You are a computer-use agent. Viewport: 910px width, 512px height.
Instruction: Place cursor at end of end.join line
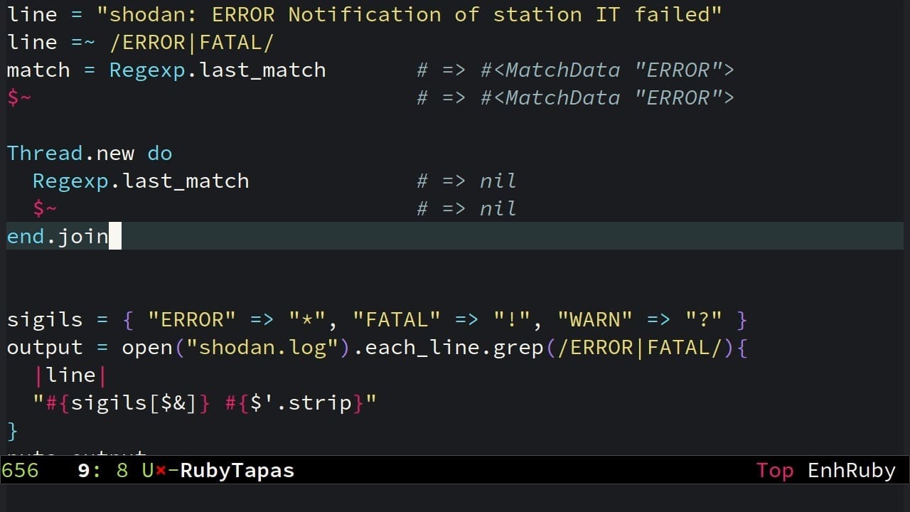[115, 237]
